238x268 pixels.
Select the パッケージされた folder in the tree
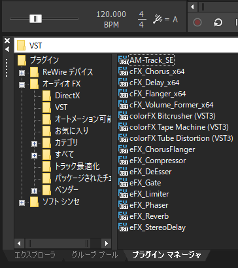[83, 178]
